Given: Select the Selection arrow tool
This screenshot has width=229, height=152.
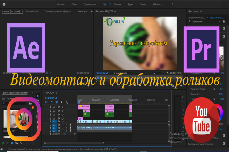Looking at the screenshot, I should pos(38,96).
